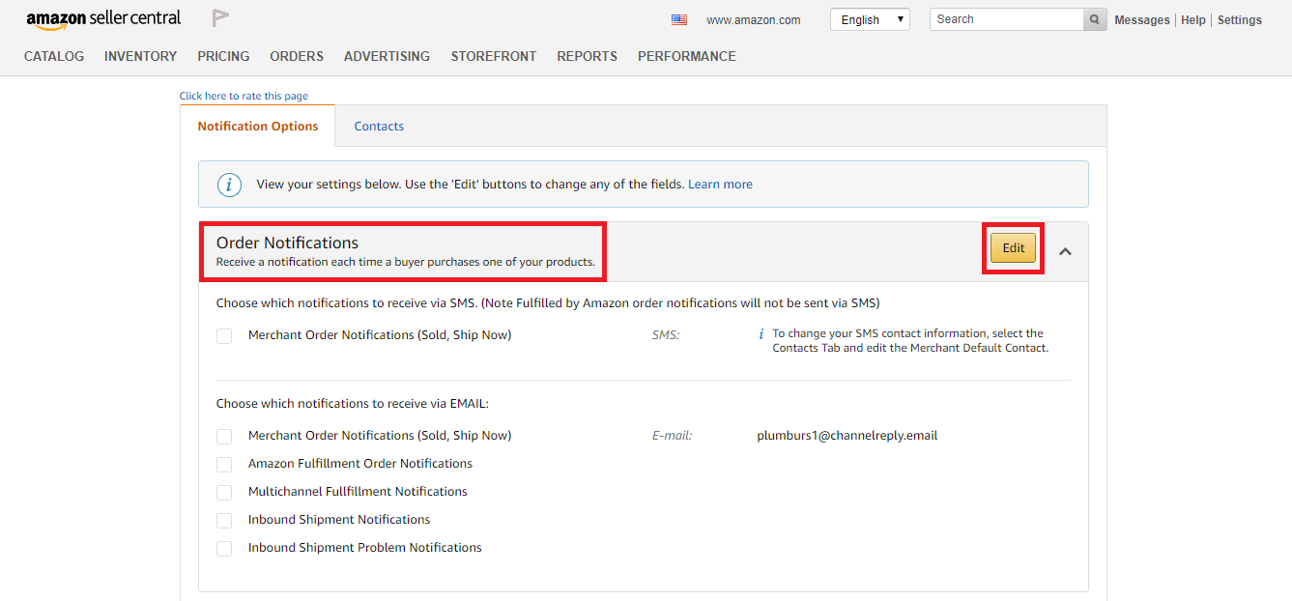
Task: Collapse the Order Notifications section
Action: point(1065,251)
